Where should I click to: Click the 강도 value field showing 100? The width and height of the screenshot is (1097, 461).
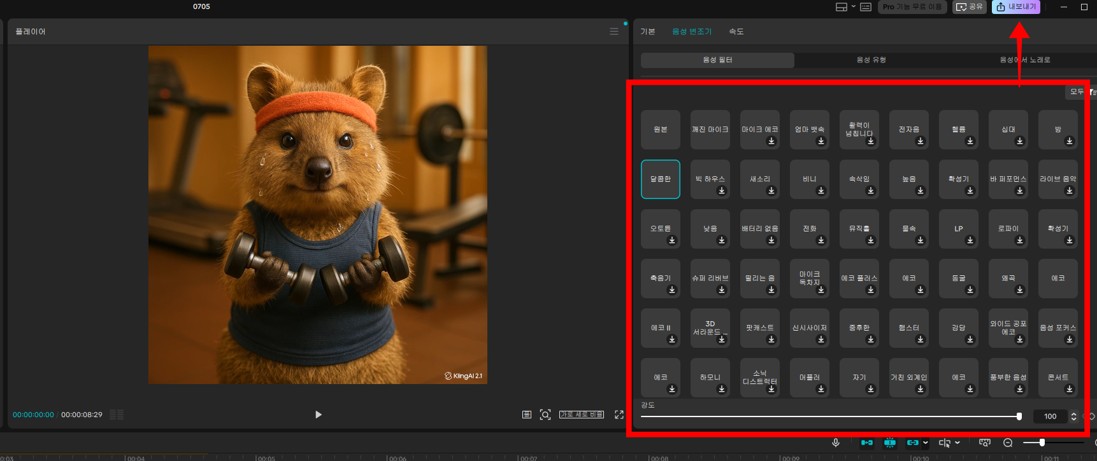pos(1050,416)
